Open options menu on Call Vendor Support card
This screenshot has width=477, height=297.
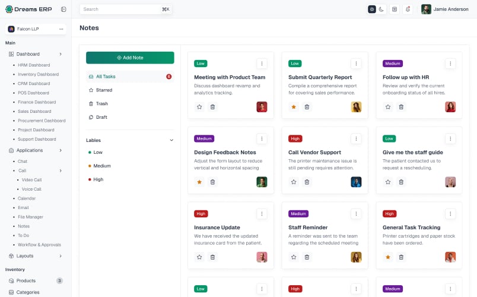click(x=356, y=139)
